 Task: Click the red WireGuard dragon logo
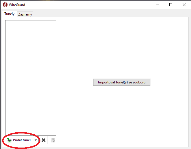pyautogui.click(x=5, y=5)
